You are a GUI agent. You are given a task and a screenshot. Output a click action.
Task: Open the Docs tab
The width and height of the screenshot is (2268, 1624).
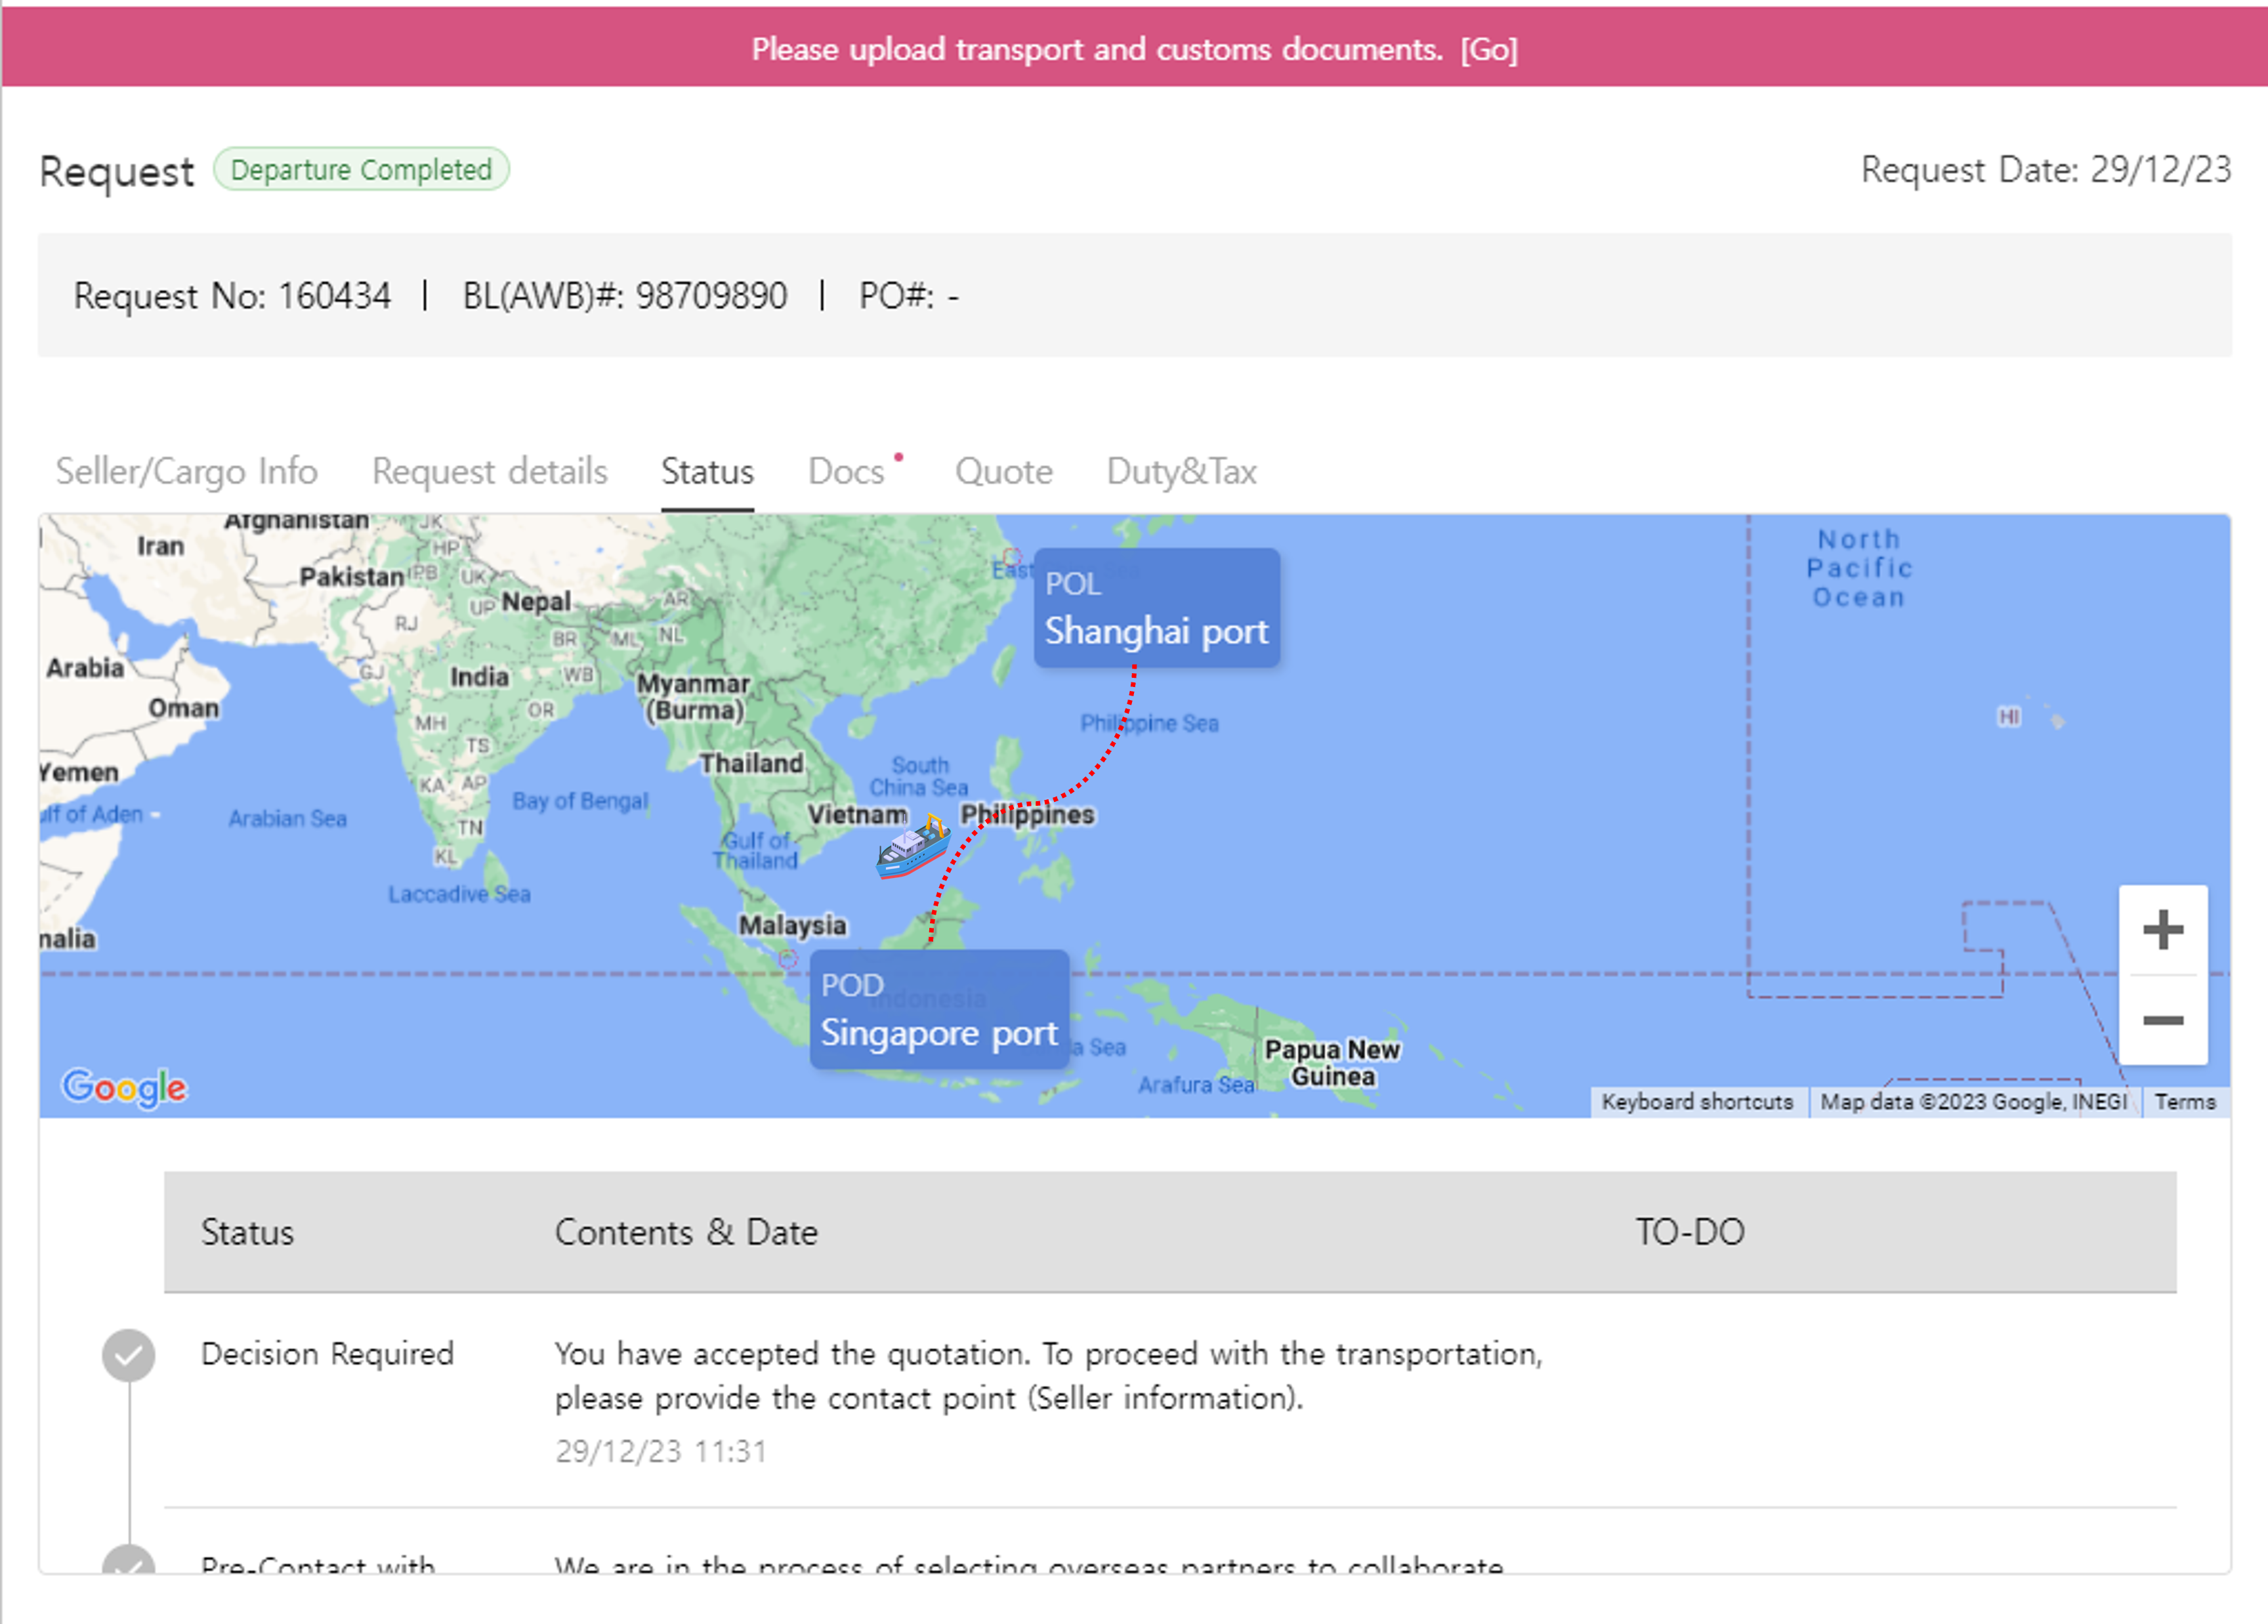846,471
